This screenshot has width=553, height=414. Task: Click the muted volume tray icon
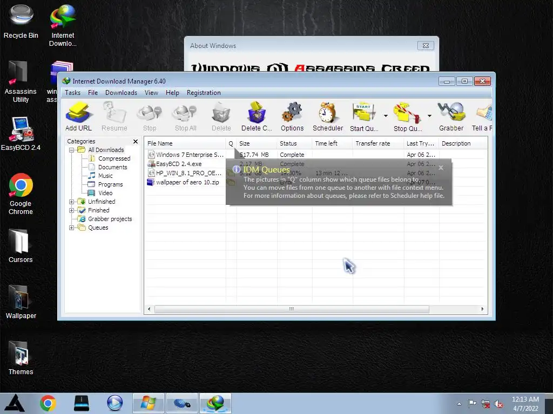pos(498,404)
